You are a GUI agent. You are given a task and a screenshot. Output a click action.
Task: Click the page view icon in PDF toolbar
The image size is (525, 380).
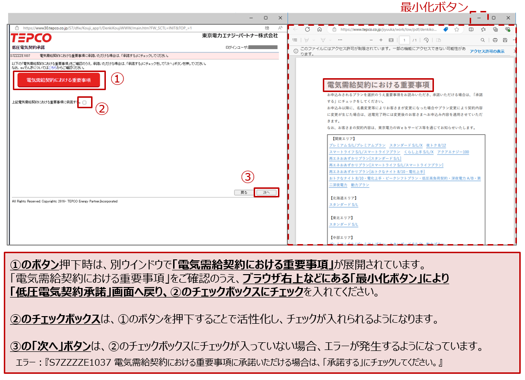coord(439,40)
